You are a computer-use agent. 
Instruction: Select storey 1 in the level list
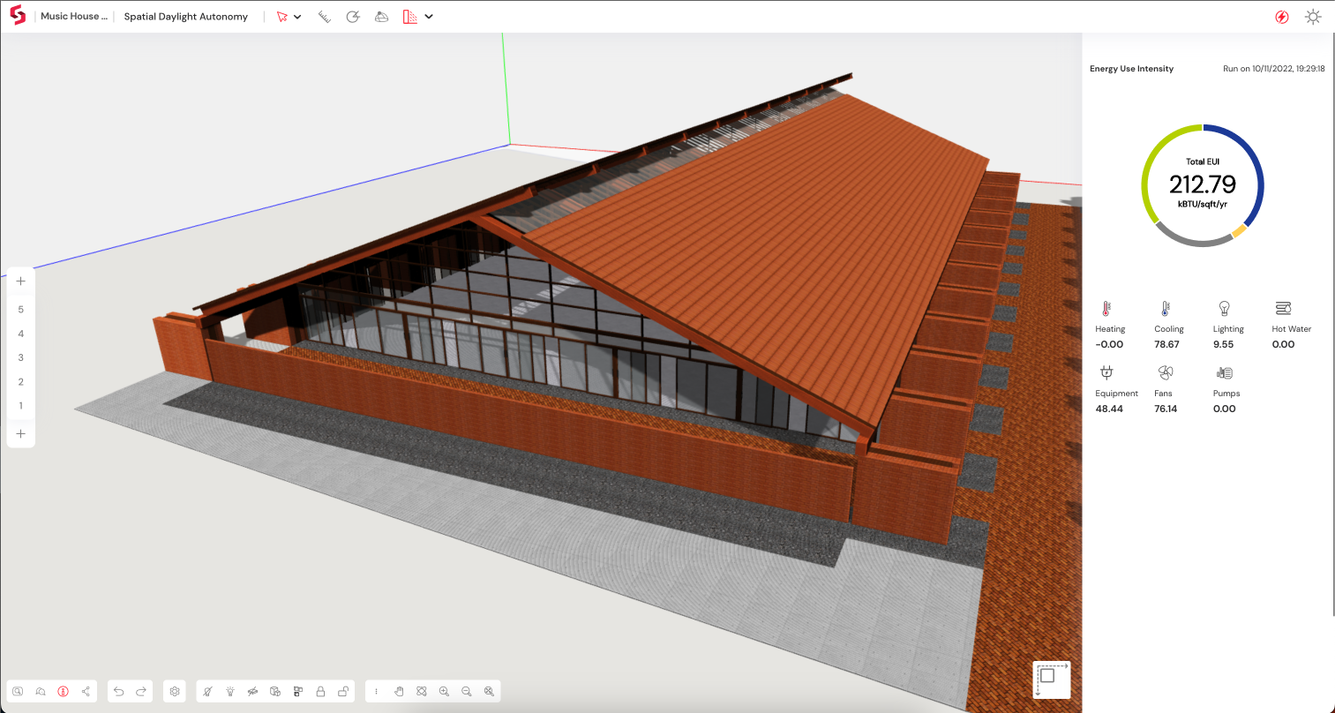pyautogui.click(x=21, y=406)
